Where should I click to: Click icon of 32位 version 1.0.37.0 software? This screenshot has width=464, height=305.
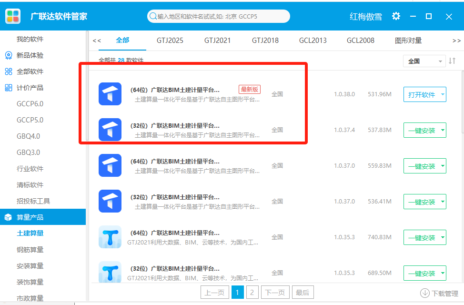point(110,201)
